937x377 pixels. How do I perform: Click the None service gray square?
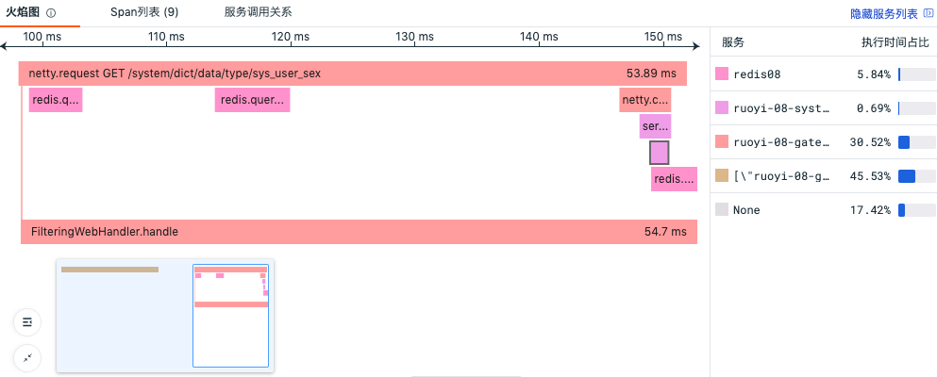click(x=722, y=209)
